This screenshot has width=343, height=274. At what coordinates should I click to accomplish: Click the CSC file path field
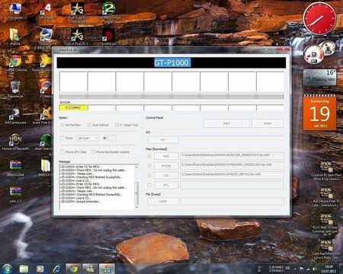coord(232,175)
